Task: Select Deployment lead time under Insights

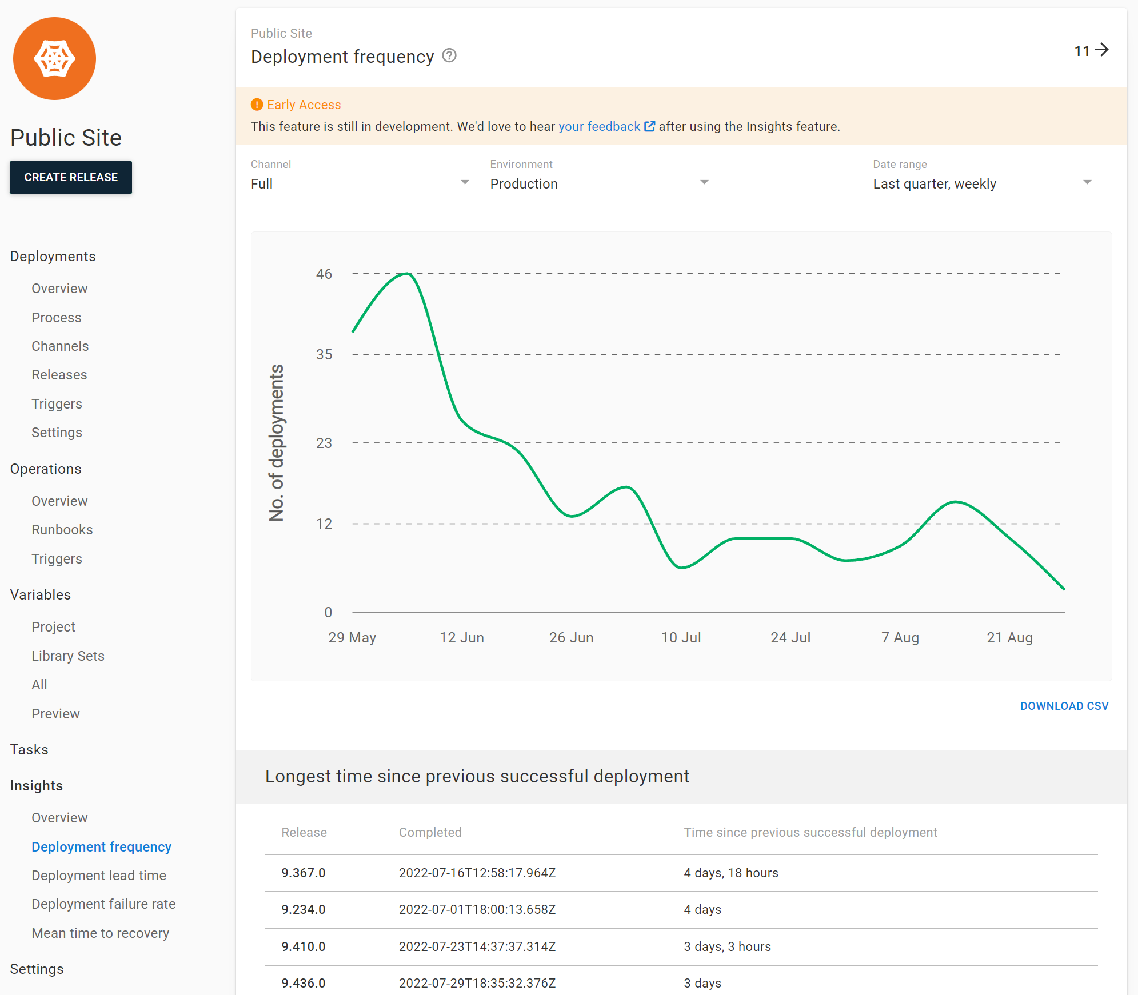Action: (x=98, y=875)
